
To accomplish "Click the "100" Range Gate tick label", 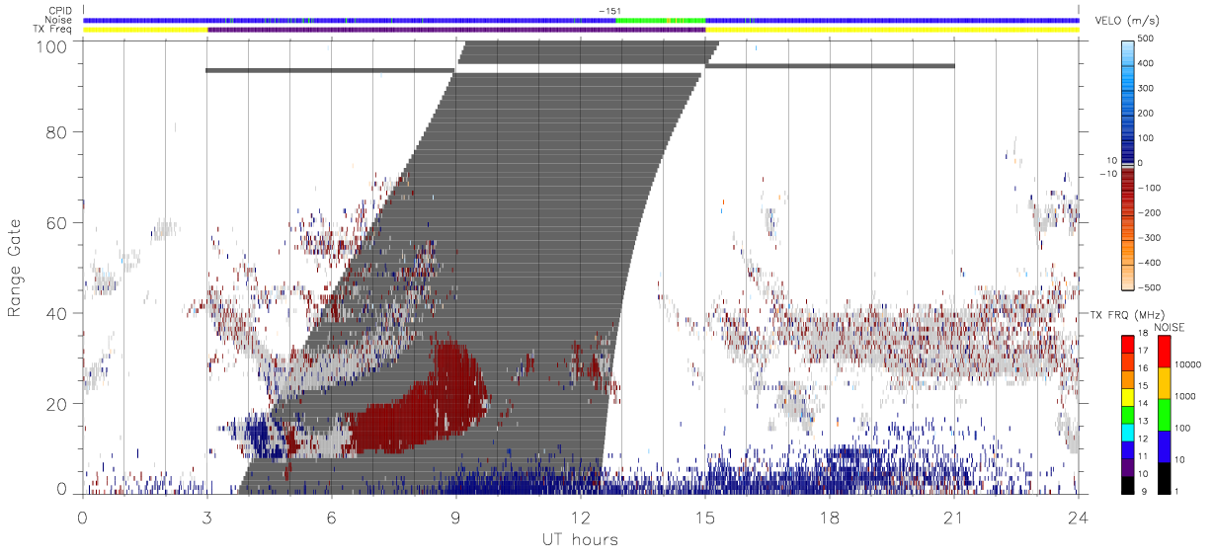I will coord(52,45).
